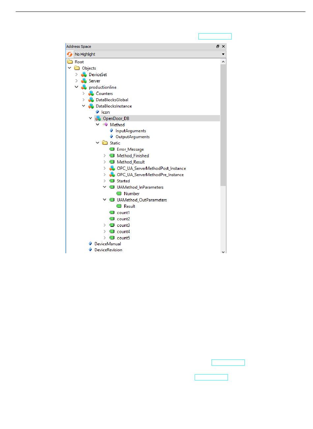This screenshot has width=313, height=429.
Task: Expand OPC_UA_ServerMethodPost_Instance node
Action: tap(104, 168)
